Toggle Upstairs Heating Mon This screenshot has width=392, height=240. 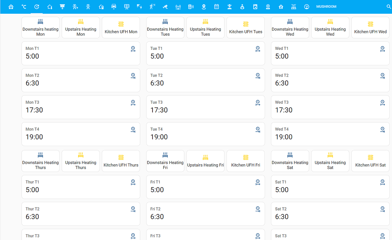tap(81, 28)
